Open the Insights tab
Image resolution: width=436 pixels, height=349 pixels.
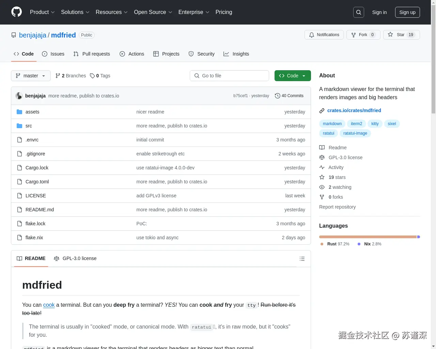click(x=236, y=54)
